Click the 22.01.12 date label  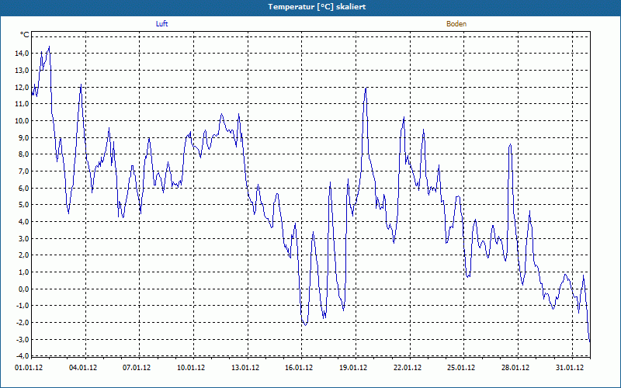click(408, 368)
